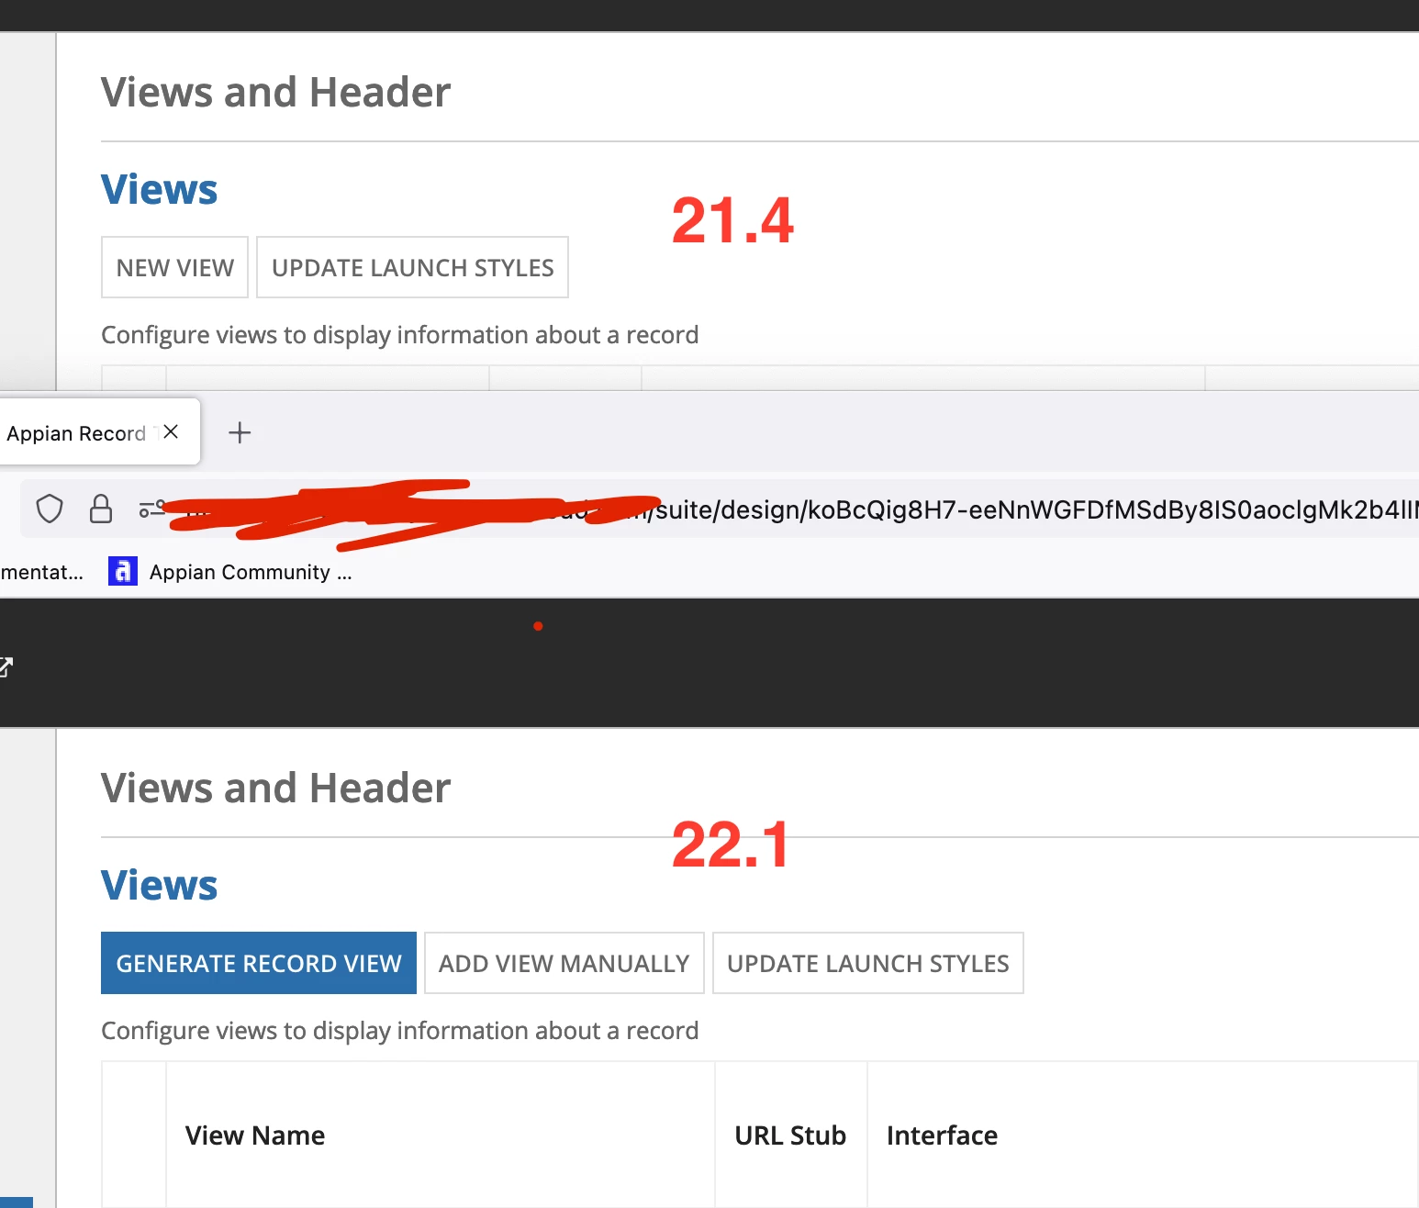
Task: Click ADD VIEW MANUALLY button
Action: pos(564,963)
